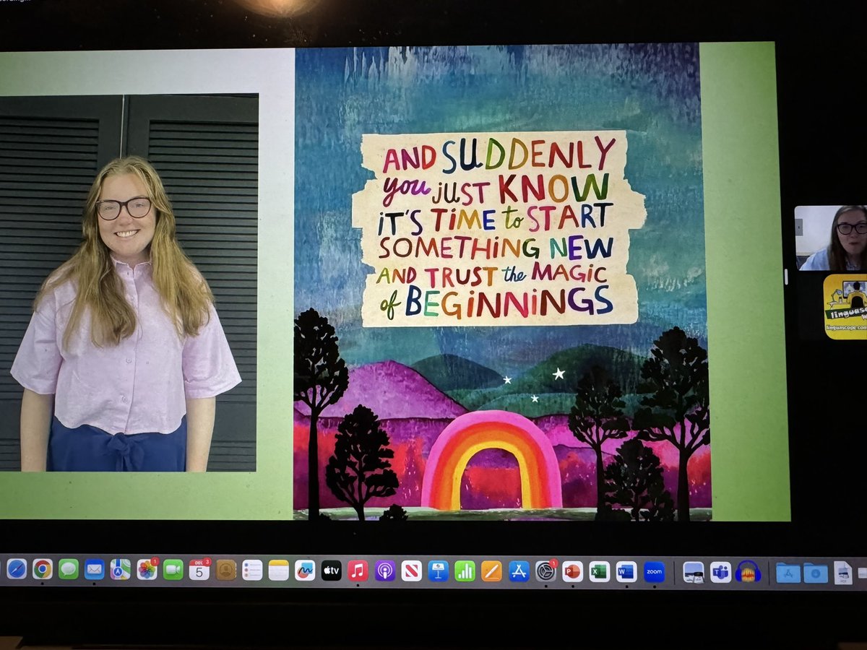The width and height of the screenshot is (867, 650).
Task: Launch Google Chrome from the Dock
Action: tap(43, 569)
